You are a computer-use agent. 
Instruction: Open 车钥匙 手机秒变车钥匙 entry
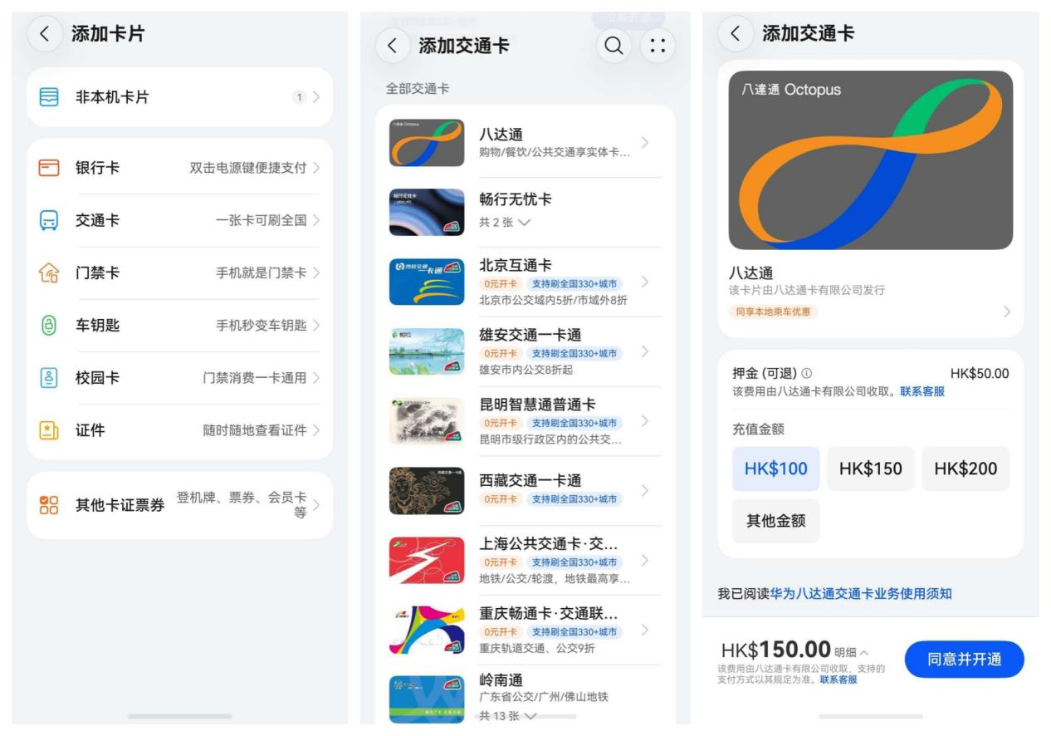[x=180, y=325]
